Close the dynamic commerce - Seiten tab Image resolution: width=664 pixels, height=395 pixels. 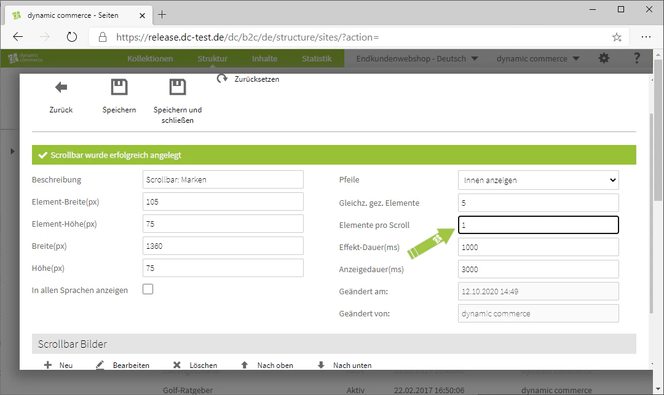tap(142, 15)
